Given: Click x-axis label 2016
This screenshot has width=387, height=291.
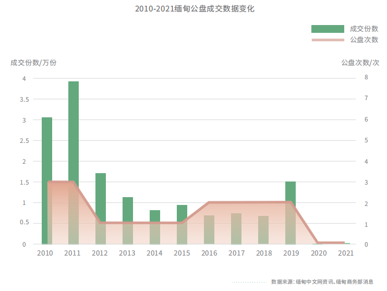Looking at the screenshot, I should coord(209,253).
